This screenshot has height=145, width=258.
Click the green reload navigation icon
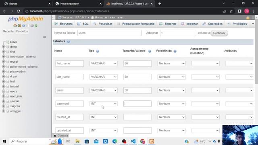click(36, 26)
